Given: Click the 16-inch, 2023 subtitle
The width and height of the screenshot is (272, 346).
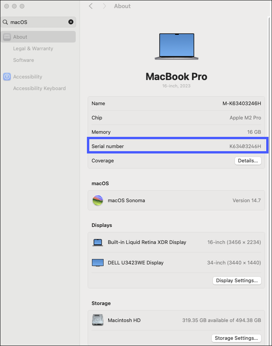Looking at the screenshot, I should (176, 86).
